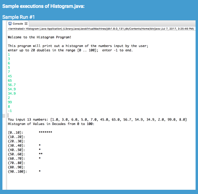Click 'Welcome to the Histogram Program!' line
This screenshot has width=198, height=194.
(40, 37)
